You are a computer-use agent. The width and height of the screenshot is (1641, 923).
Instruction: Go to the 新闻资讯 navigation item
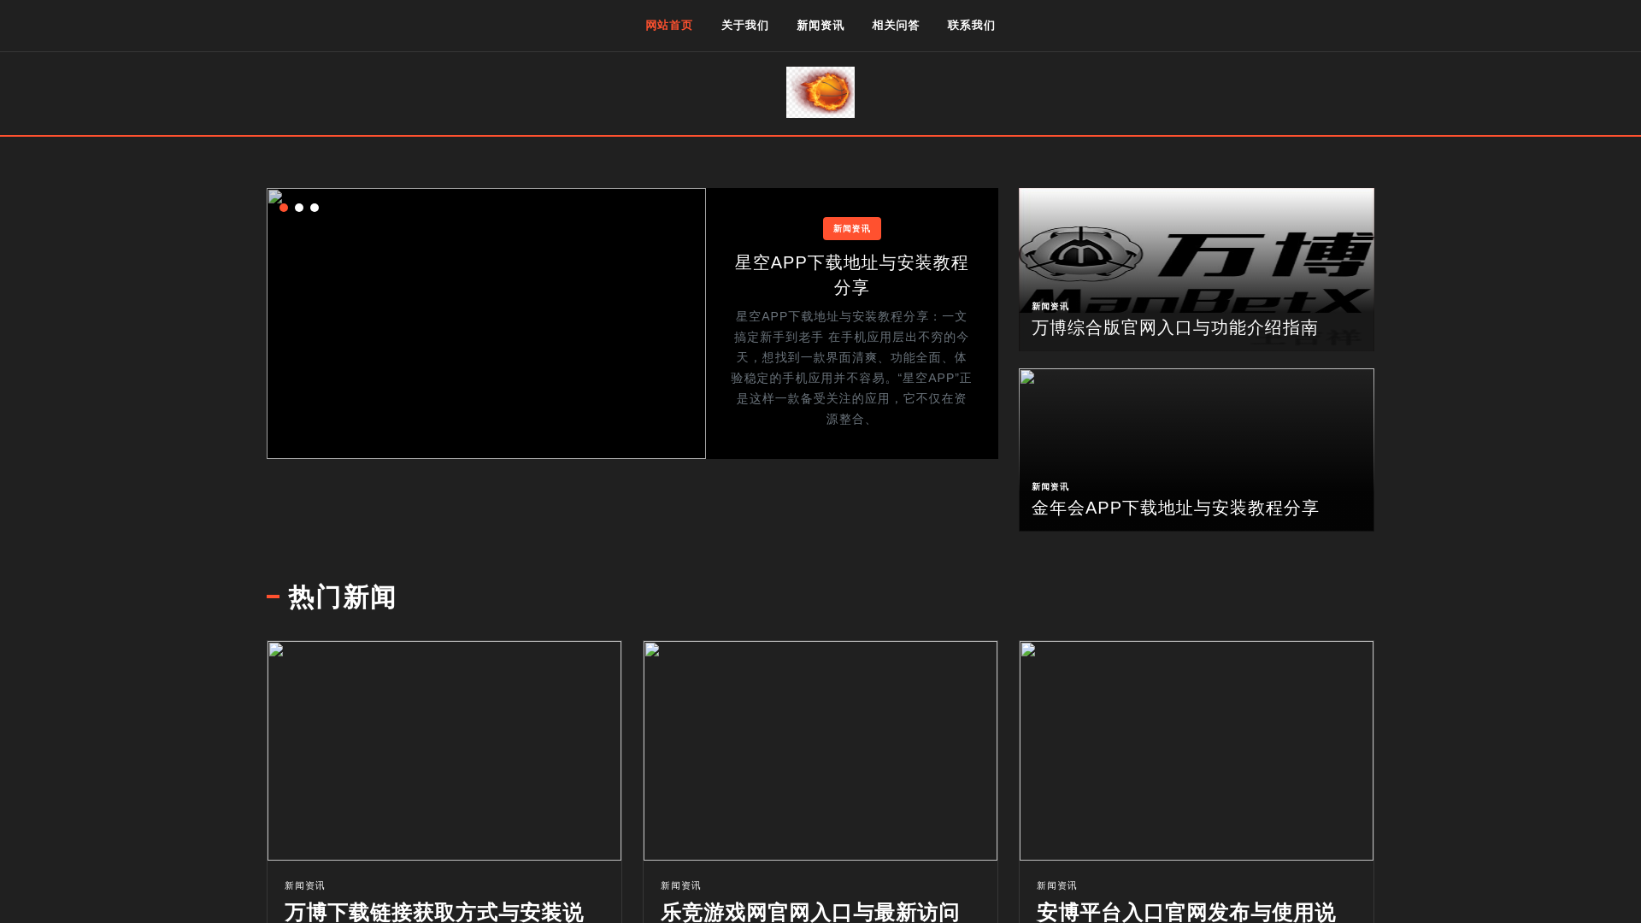pos(820,26)
